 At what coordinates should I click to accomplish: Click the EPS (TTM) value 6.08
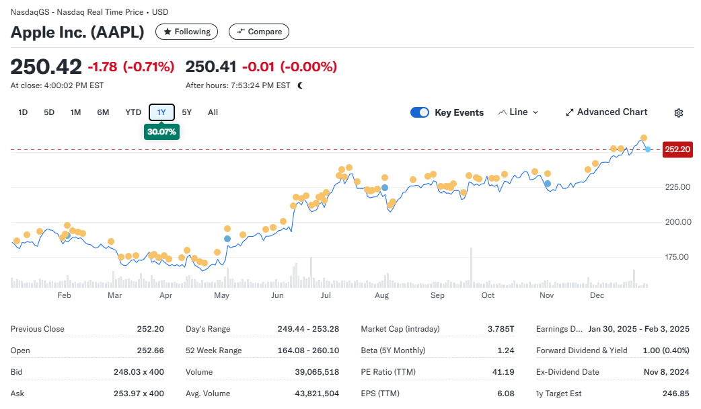[x=506, y=394]
